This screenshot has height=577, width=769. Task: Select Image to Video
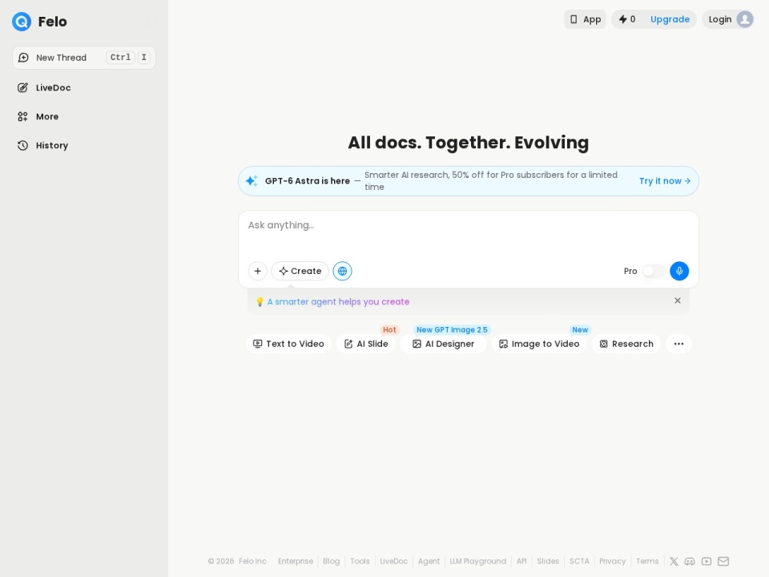coord(539,344)
